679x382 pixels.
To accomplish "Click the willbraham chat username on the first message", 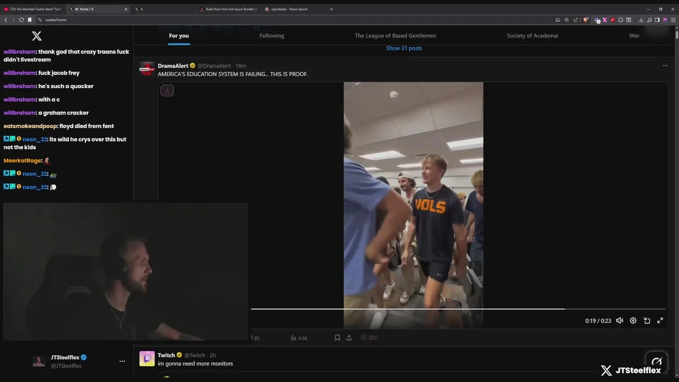I will click(19, 52).
